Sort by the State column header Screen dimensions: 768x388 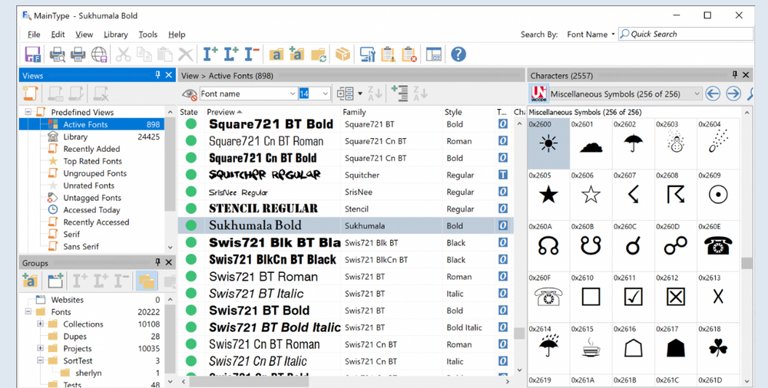[191, 112]
